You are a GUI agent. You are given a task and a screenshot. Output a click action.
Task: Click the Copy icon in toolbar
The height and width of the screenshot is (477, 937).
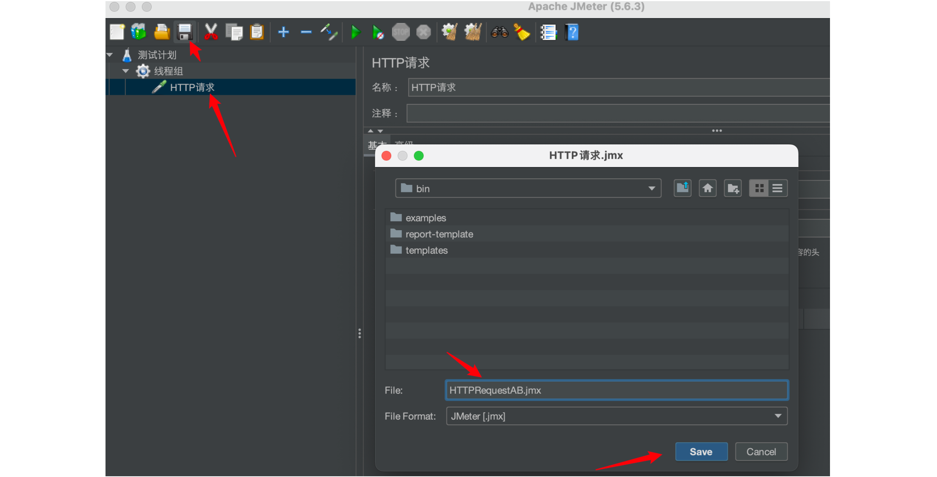234,32
